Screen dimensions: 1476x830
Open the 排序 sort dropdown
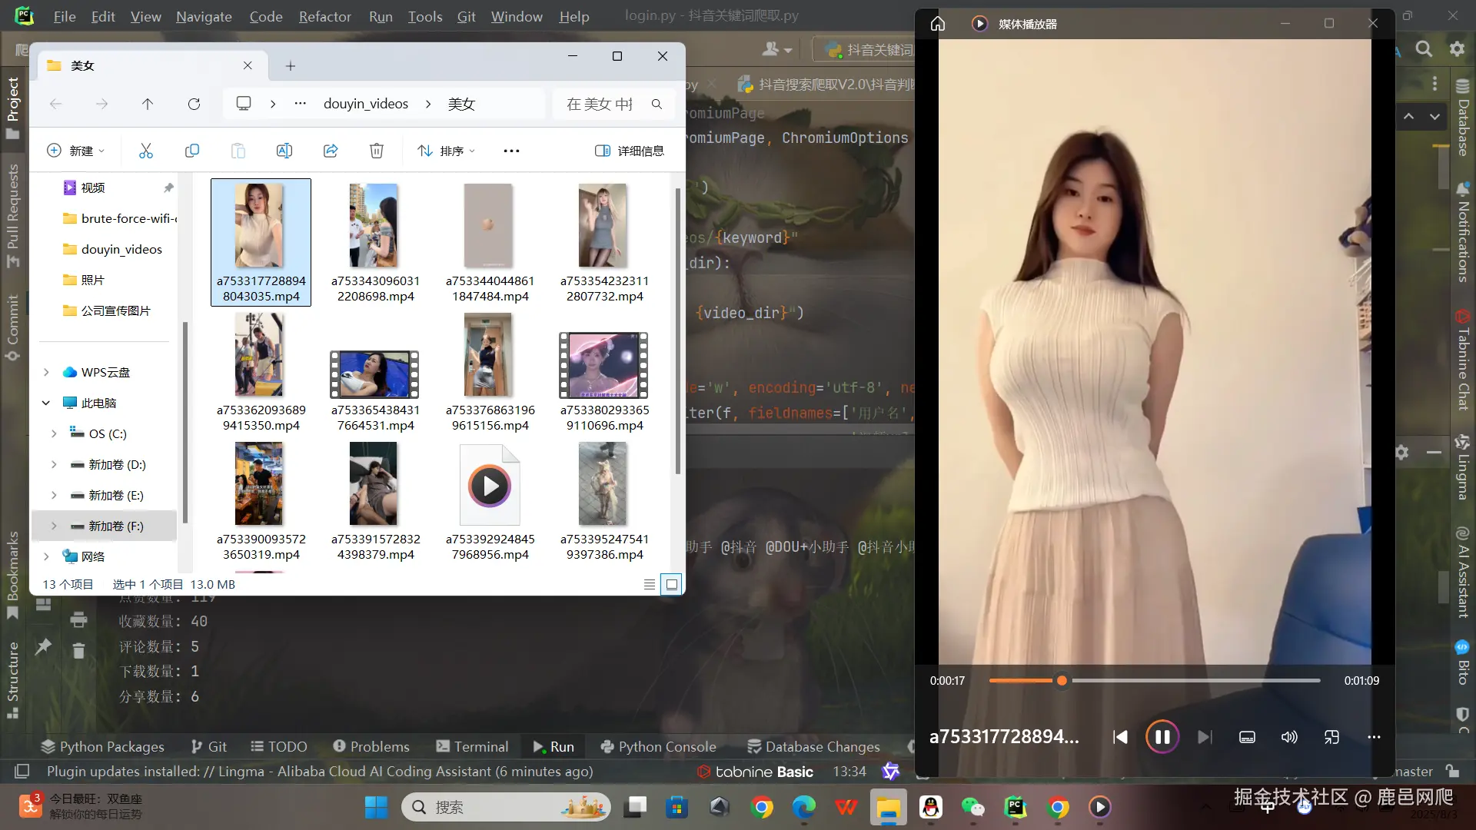click(x=446, y=151)
